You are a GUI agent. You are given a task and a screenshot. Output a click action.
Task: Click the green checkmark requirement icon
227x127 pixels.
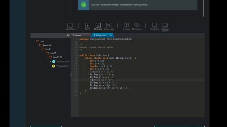click(84, 5)
